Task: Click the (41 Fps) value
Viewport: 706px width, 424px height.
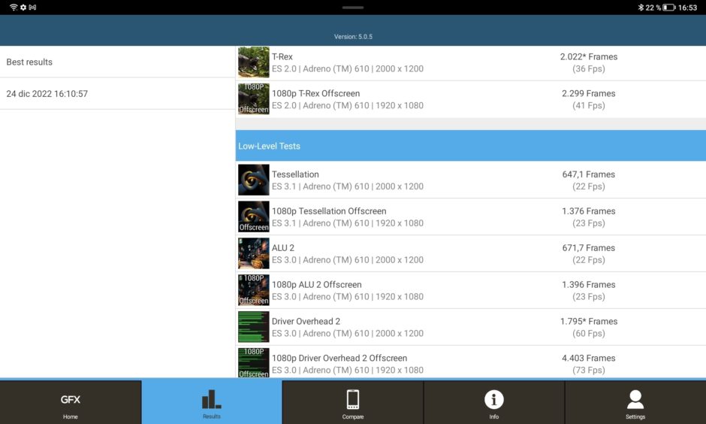Action: click(589, 105)
